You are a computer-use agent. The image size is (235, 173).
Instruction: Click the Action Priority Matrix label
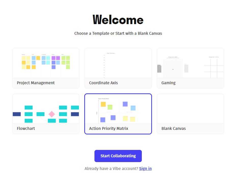click(108, 129)
